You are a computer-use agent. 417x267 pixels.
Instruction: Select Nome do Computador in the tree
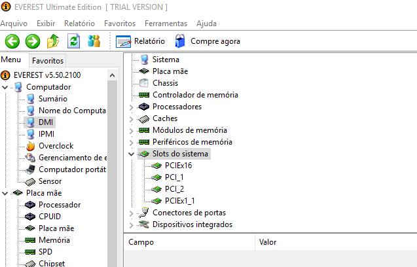pos(72,111)
